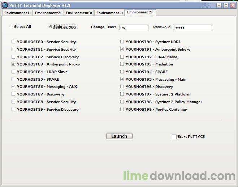
Task: Uncheck YOURHOST95 - Messaging - Main
Action: click(122, 79)
